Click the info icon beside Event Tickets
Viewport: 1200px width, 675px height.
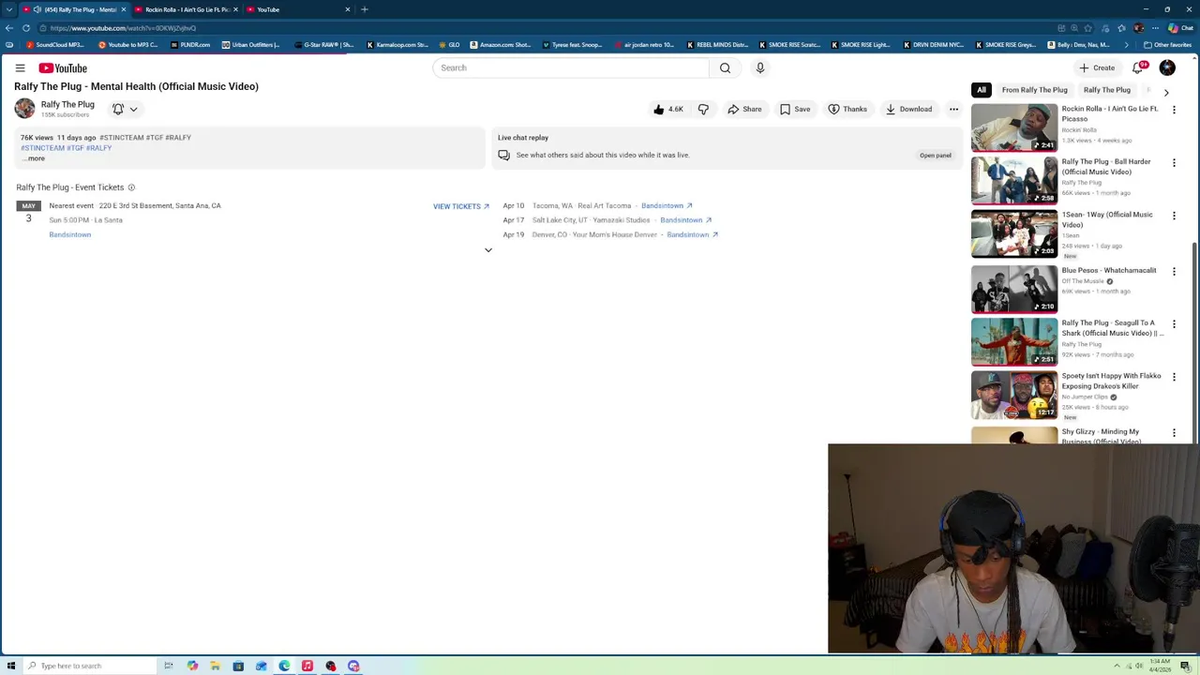(x=131, y=187)
